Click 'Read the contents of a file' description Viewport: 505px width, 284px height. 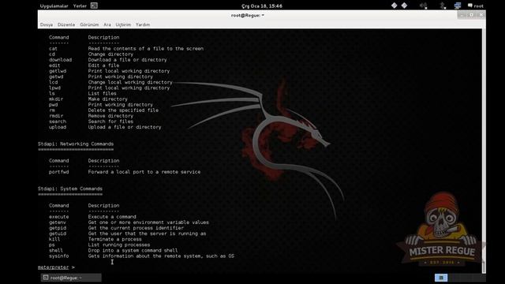coord(145,49)
